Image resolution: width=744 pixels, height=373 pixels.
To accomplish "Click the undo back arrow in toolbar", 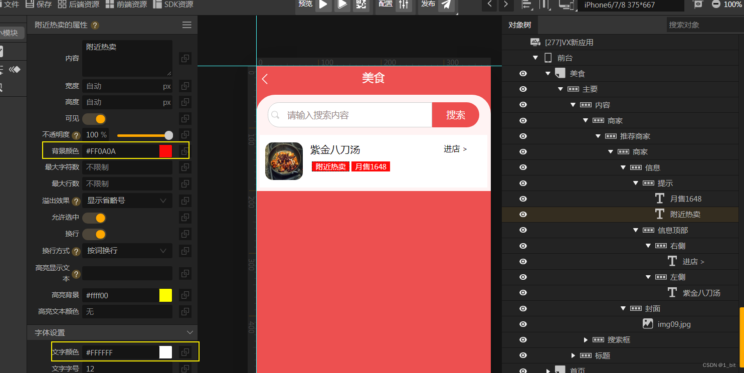I will (x=490, y=5).
